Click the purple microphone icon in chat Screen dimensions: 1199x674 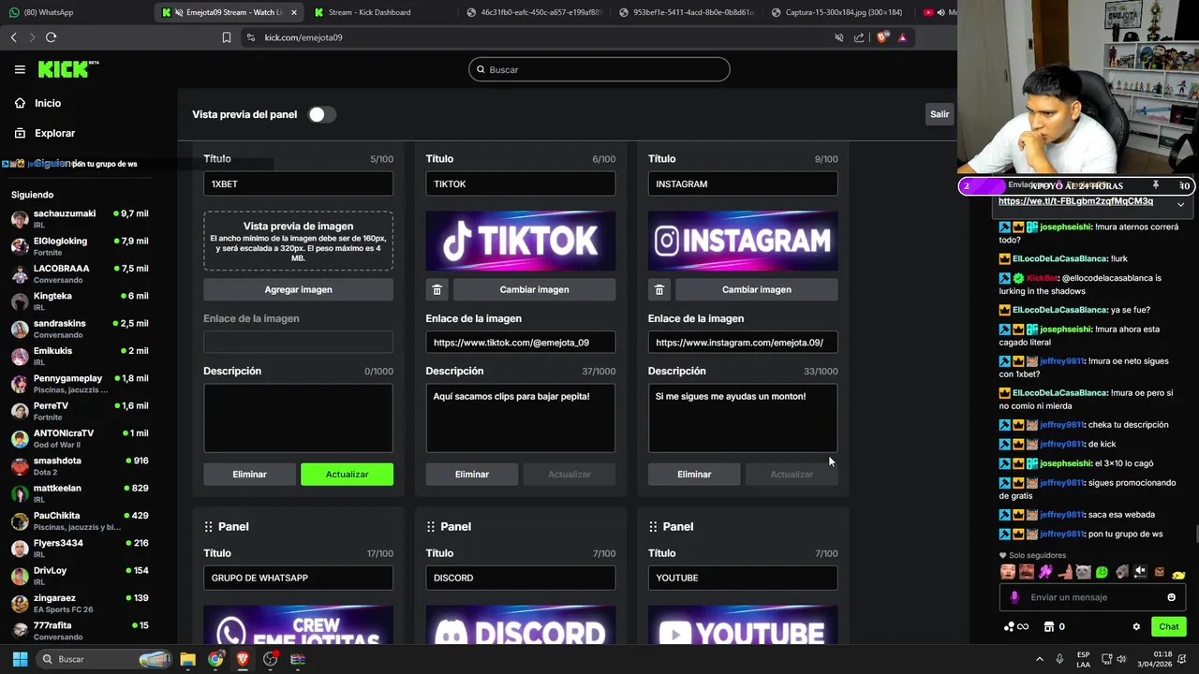(x=1014, y=597)
